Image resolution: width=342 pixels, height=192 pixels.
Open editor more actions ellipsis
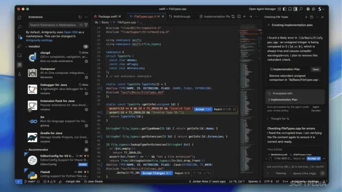pos(256,16)
